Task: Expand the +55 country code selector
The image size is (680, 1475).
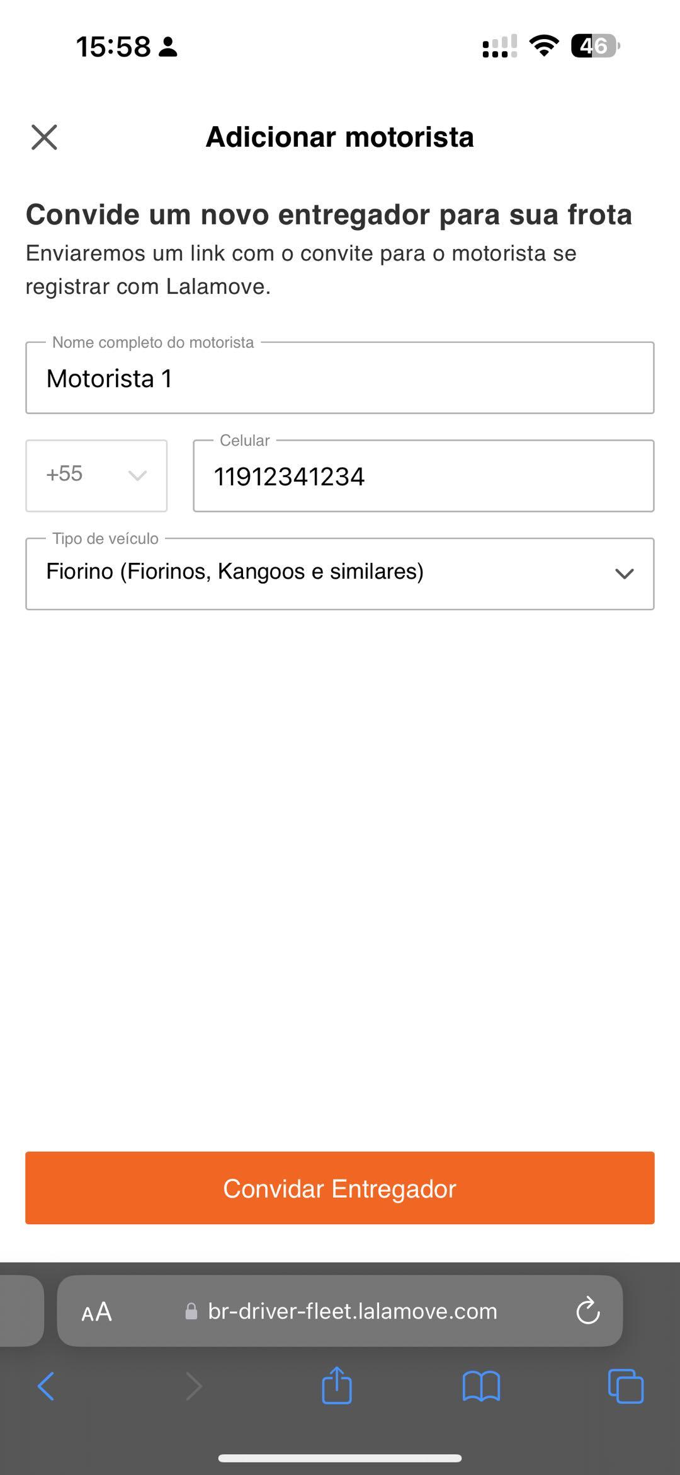Action: [x=96, y=475]
